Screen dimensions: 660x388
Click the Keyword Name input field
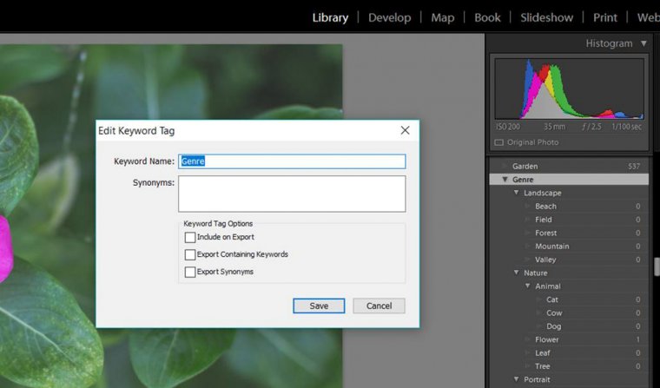292,161
